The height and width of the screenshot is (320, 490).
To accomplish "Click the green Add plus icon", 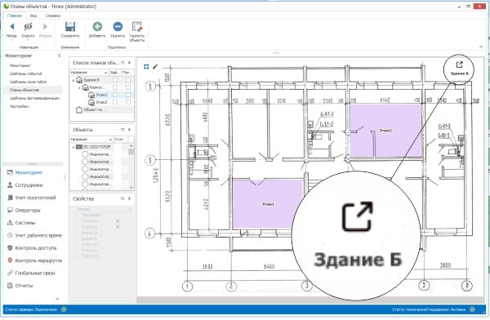I will point(97,27).
